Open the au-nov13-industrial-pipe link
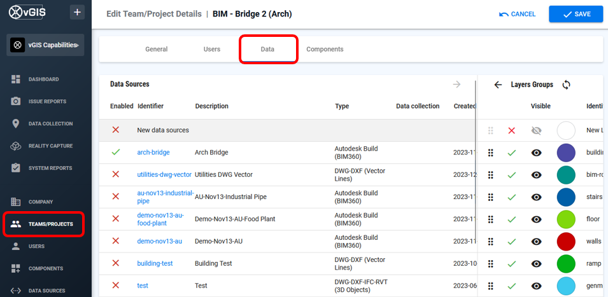The height and width of the screenshot is (297, 608). click(x=166, y=197)
